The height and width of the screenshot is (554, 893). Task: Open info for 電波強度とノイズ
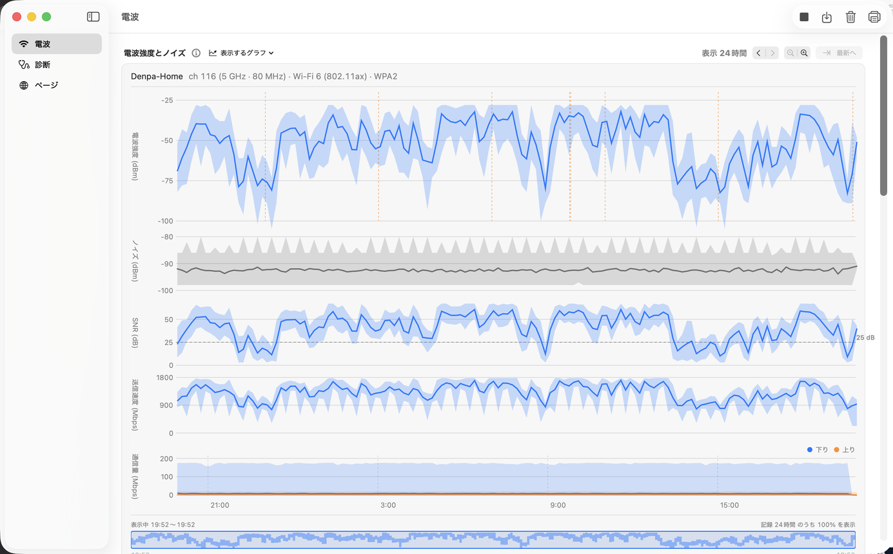[196, 53]
